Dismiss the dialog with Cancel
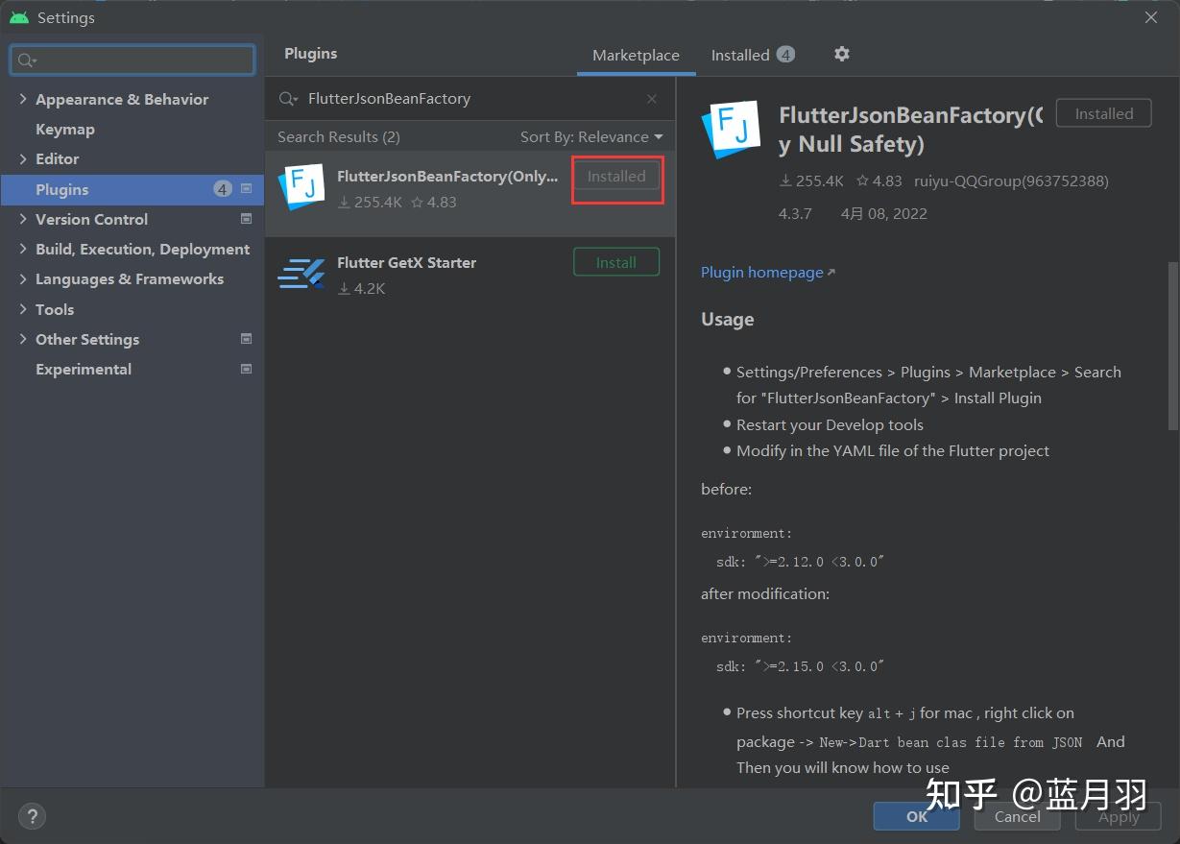Viewport: 1180px width, 844px height. pos(1017,815)
